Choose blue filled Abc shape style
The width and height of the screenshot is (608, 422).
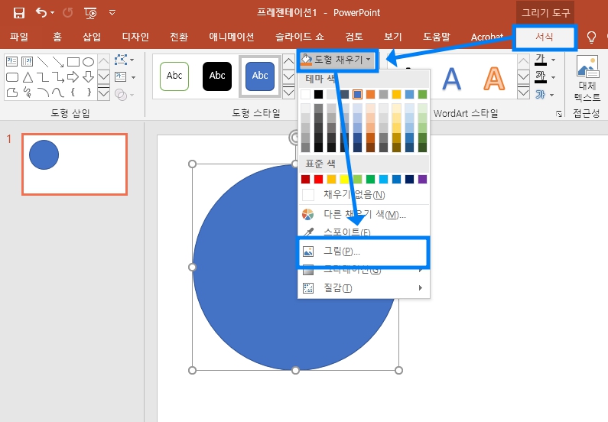(260, 76)
